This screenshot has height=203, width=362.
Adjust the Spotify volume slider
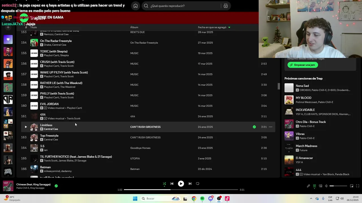pos(338,186)
